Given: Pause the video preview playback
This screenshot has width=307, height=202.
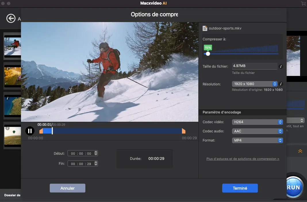Looking at the screenshot, I should [30, 131].
